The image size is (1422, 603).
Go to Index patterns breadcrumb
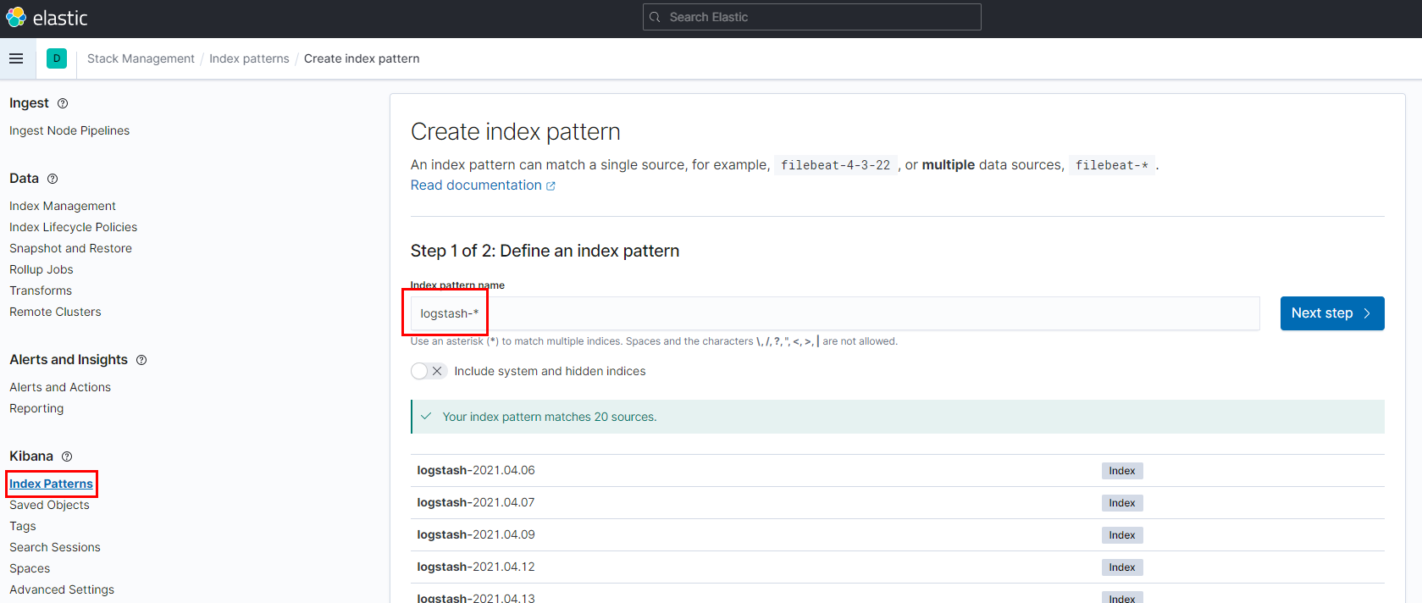(x=249, y=58)
